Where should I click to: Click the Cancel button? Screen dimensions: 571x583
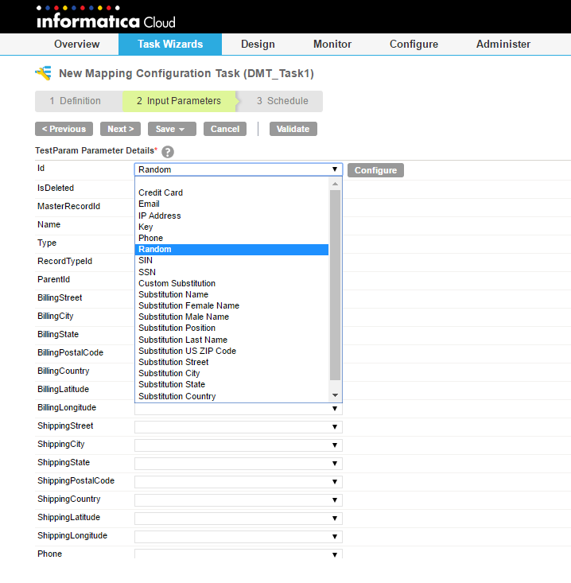(225, 129)
